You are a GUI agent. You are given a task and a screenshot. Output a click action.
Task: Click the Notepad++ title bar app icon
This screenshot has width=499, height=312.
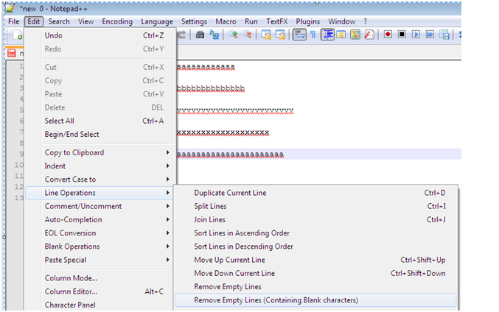(10, 7)
